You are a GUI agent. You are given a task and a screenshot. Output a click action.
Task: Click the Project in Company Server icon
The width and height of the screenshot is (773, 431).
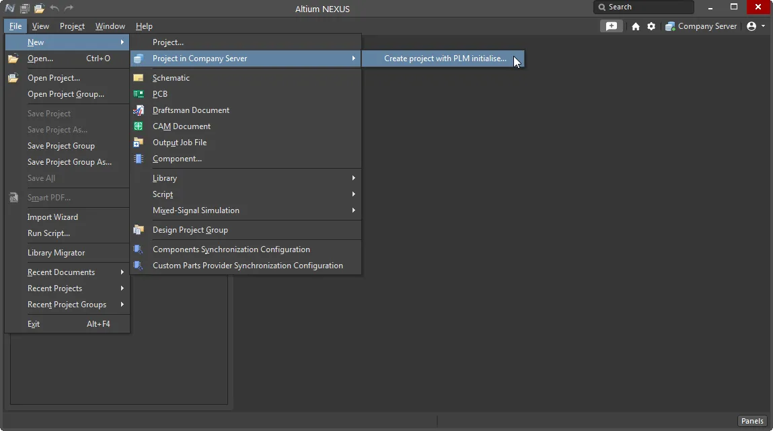coord(139,58)
